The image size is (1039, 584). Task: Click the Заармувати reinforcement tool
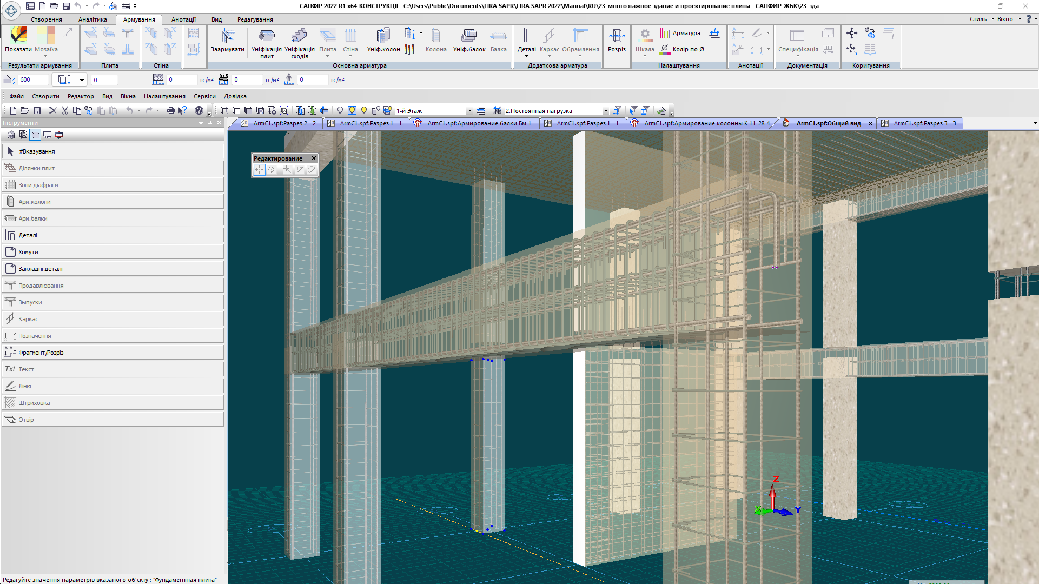click(x=227, y=40)
